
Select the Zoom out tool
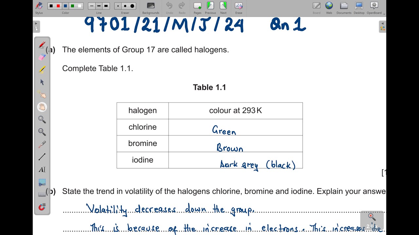click(x=42, y=132)
